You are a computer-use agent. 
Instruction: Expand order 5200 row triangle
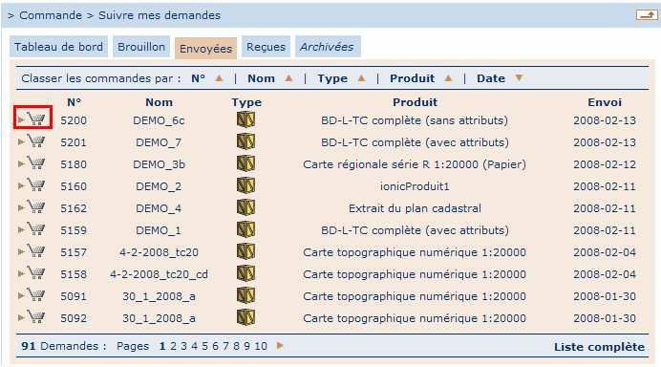pyautogui.click(x=21, y=119)
